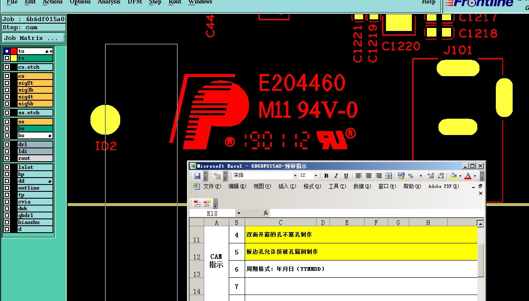The height and width of the screenshot is (301, 529).
Task: Select the bs layer name
Action: 35,129
